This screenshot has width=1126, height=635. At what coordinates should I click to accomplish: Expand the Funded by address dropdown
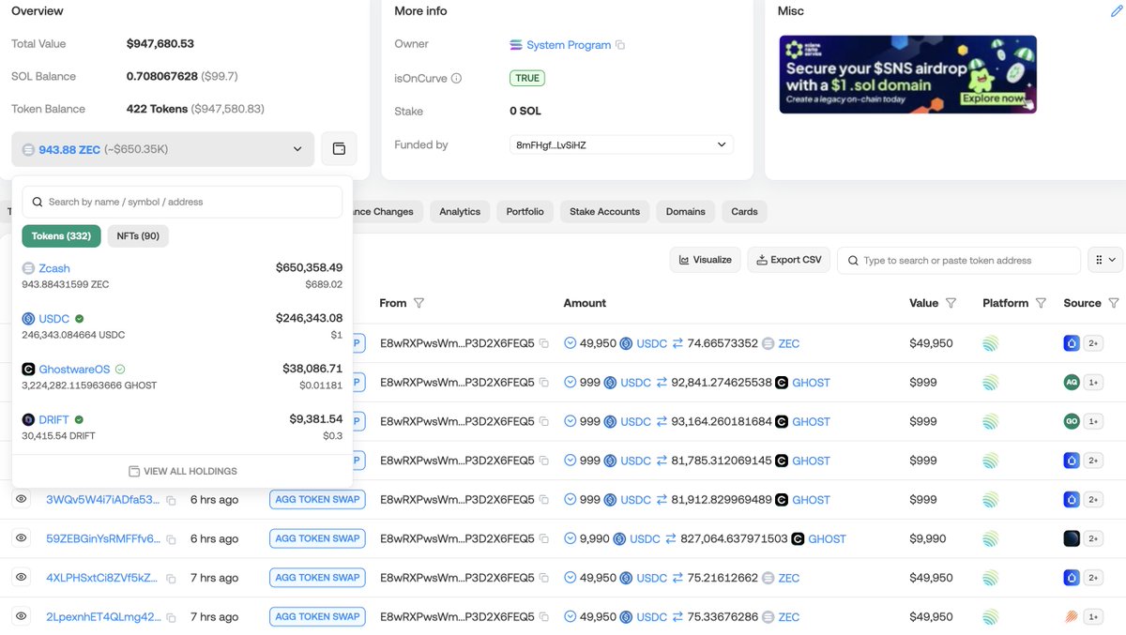pos(721,144)
